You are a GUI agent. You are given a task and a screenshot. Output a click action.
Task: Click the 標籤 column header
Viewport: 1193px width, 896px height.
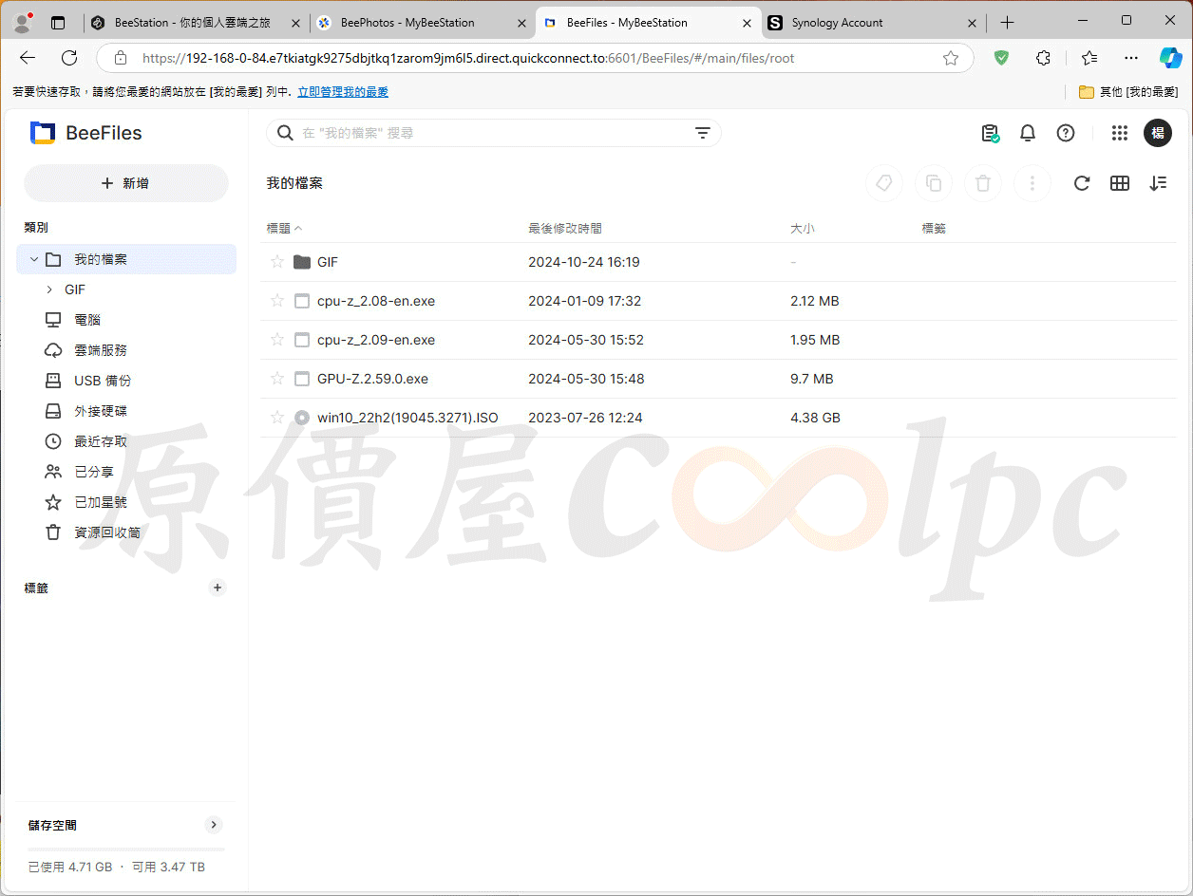click(x=934, y=229)
